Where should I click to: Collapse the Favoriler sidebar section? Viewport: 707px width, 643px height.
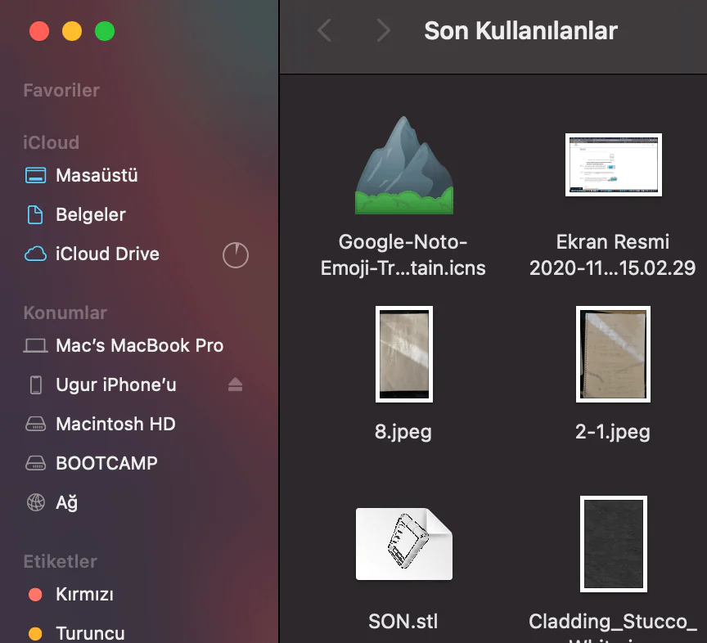coord(61,90)
